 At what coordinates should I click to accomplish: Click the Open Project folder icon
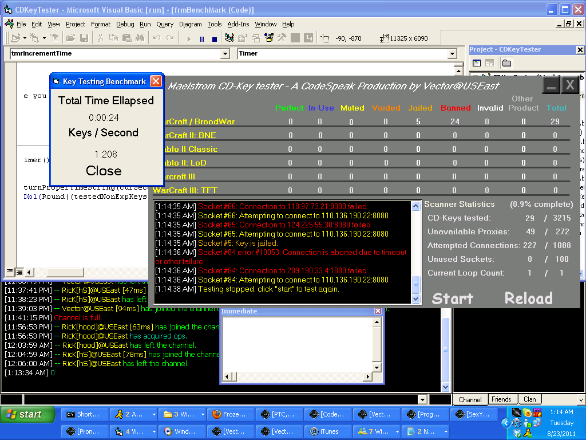pos(70,38)
